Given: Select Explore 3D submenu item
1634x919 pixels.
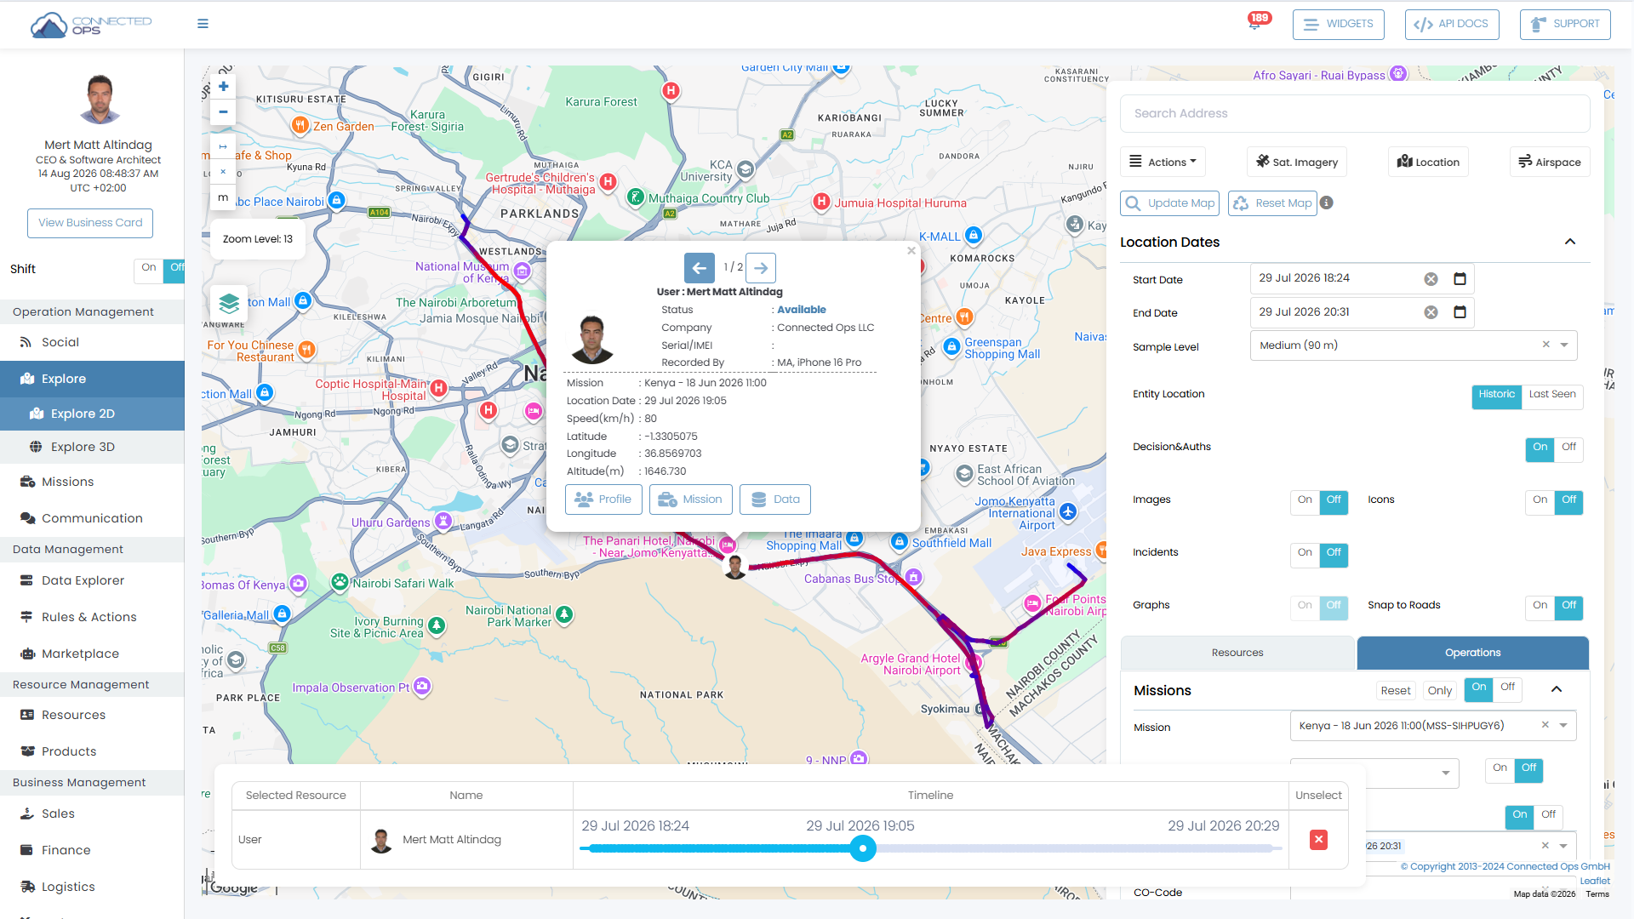Looking at the screenshot, I should tap(92, 447).
